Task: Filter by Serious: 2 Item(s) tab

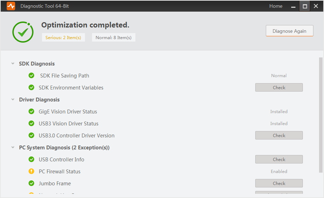Action: coord(63,38)
